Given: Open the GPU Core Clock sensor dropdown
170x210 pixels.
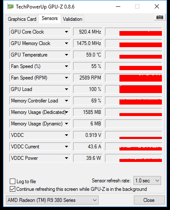Looking at the screenshot, I should click(66, 32).
